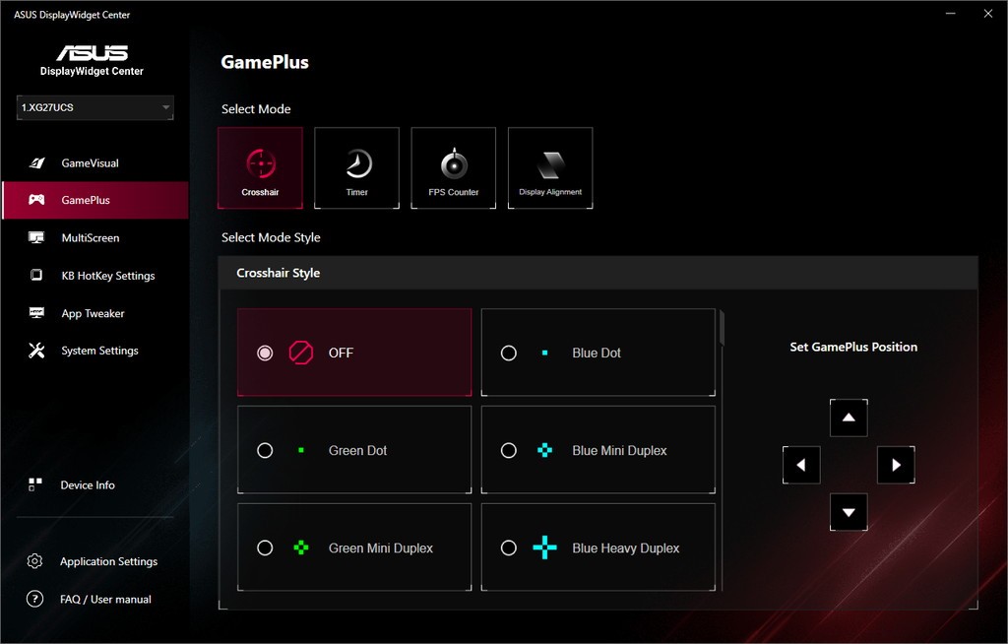Click the ASUS logo in sidebar

(92, 53)
